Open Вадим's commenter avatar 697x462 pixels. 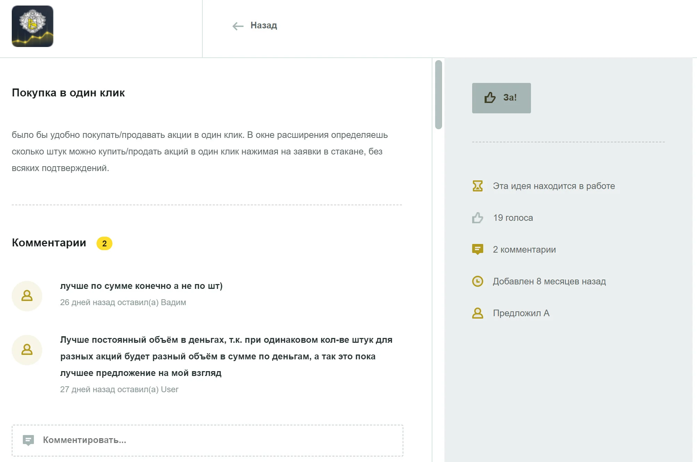pos(27,296)
